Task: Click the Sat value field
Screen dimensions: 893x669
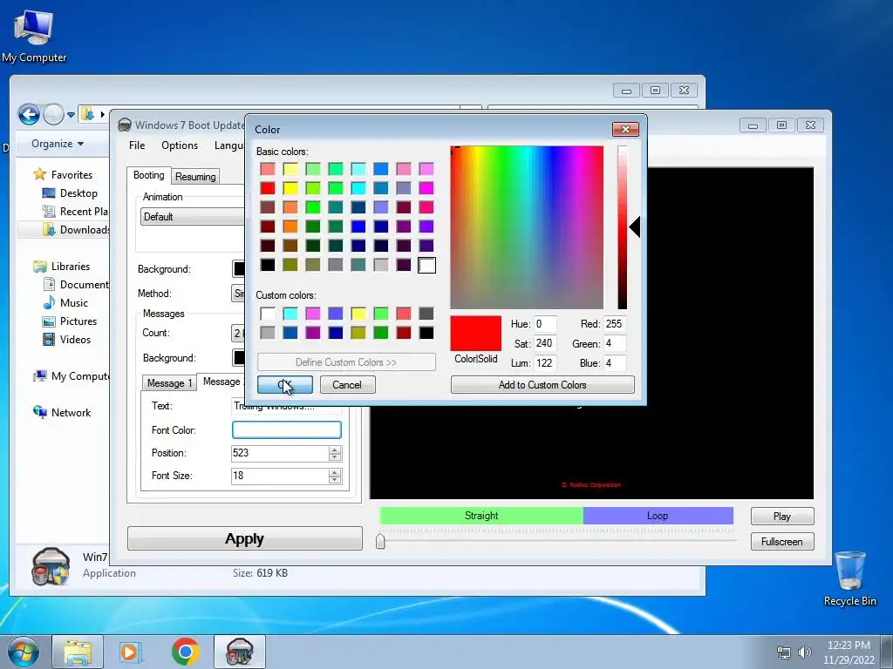Action: tap(544, 343)
